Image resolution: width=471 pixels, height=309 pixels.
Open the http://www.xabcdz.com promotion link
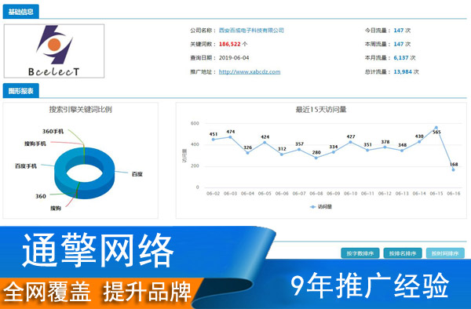[250, 71]
